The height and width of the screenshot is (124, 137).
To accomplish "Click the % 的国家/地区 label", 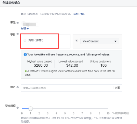I will (121, 113).
